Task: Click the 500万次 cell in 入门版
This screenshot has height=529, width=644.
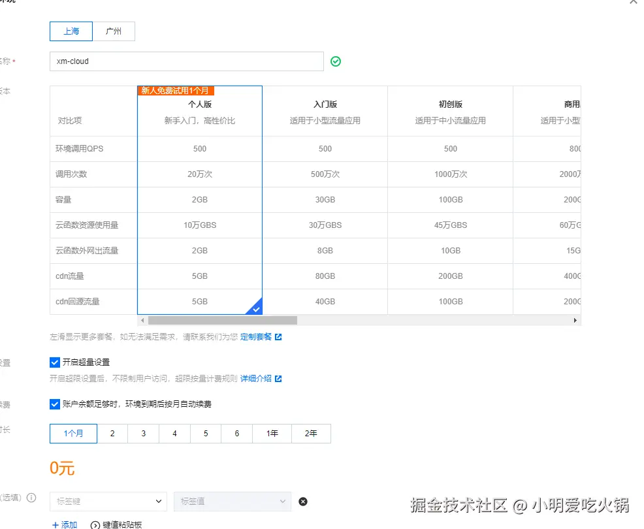Action: tap(325, 174)
